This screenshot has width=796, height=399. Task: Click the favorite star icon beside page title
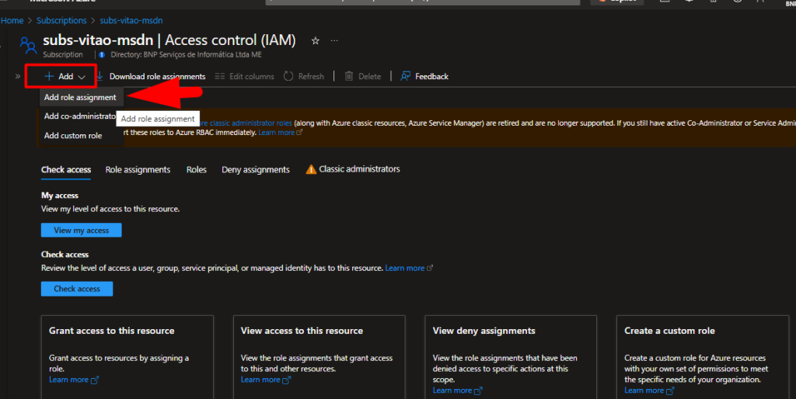pos(315,40)
